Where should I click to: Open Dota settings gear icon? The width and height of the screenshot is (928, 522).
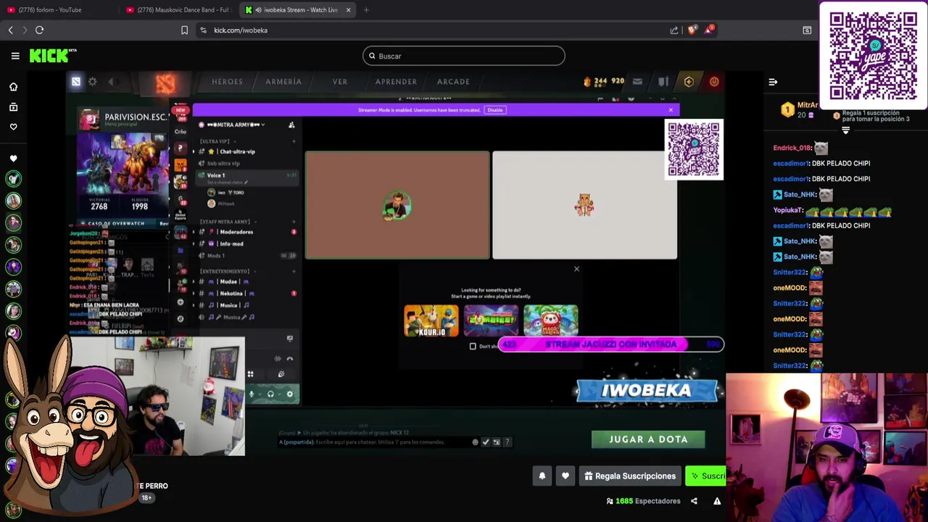(x=92, y=82)
